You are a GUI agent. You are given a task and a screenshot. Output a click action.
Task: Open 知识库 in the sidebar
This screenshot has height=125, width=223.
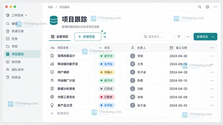[22, 62]
